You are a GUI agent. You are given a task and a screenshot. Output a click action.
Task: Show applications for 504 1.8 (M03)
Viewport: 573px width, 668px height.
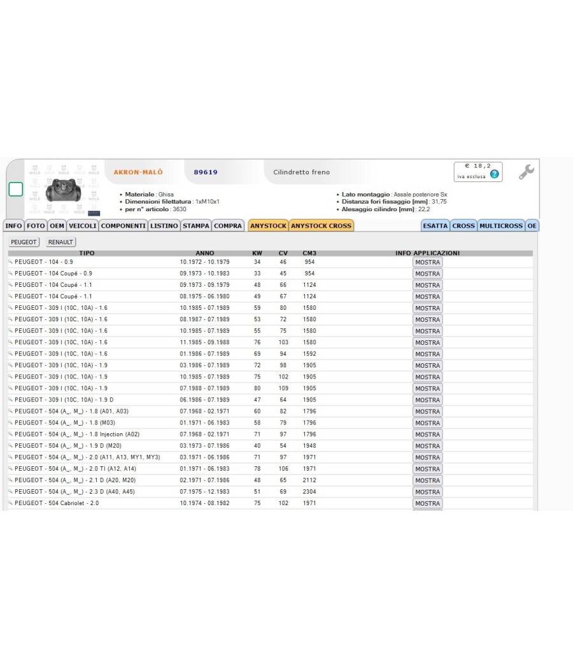click(428, 423)
